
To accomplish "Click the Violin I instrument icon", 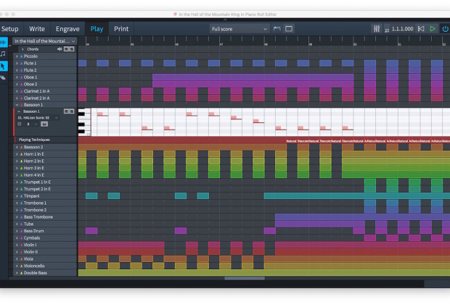I will pos(21,245).
